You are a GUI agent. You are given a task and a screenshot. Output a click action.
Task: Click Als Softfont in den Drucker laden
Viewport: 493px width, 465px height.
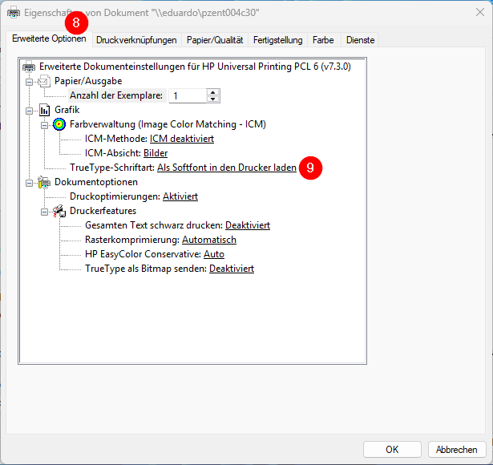click(x=227, y=168)
